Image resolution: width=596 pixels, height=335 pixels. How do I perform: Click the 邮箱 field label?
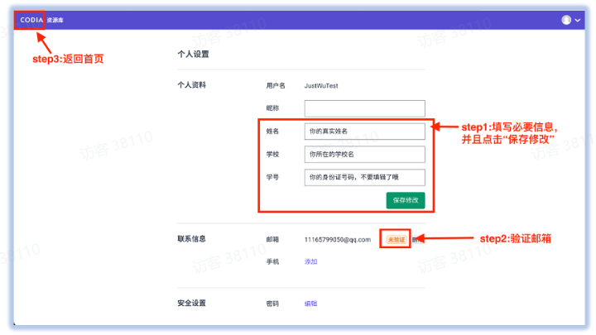click(x=272, y=239)
